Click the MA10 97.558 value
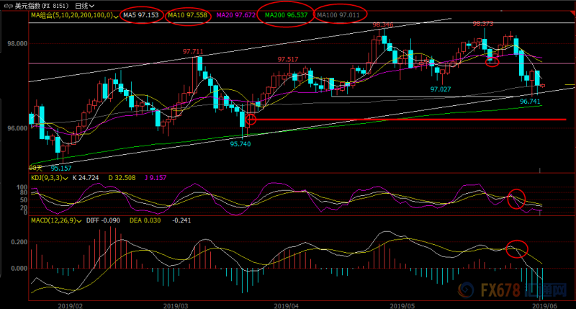576x309 pixels. pyautogui.click(x=188, y=15)
